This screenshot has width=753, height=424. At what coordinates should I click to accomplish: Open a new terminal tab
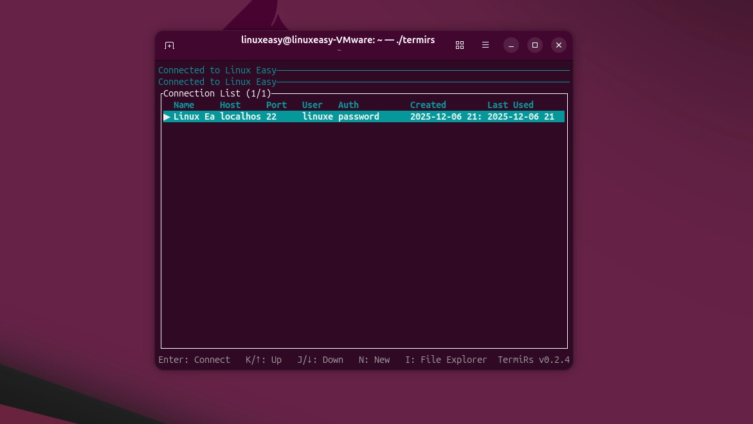169,45
